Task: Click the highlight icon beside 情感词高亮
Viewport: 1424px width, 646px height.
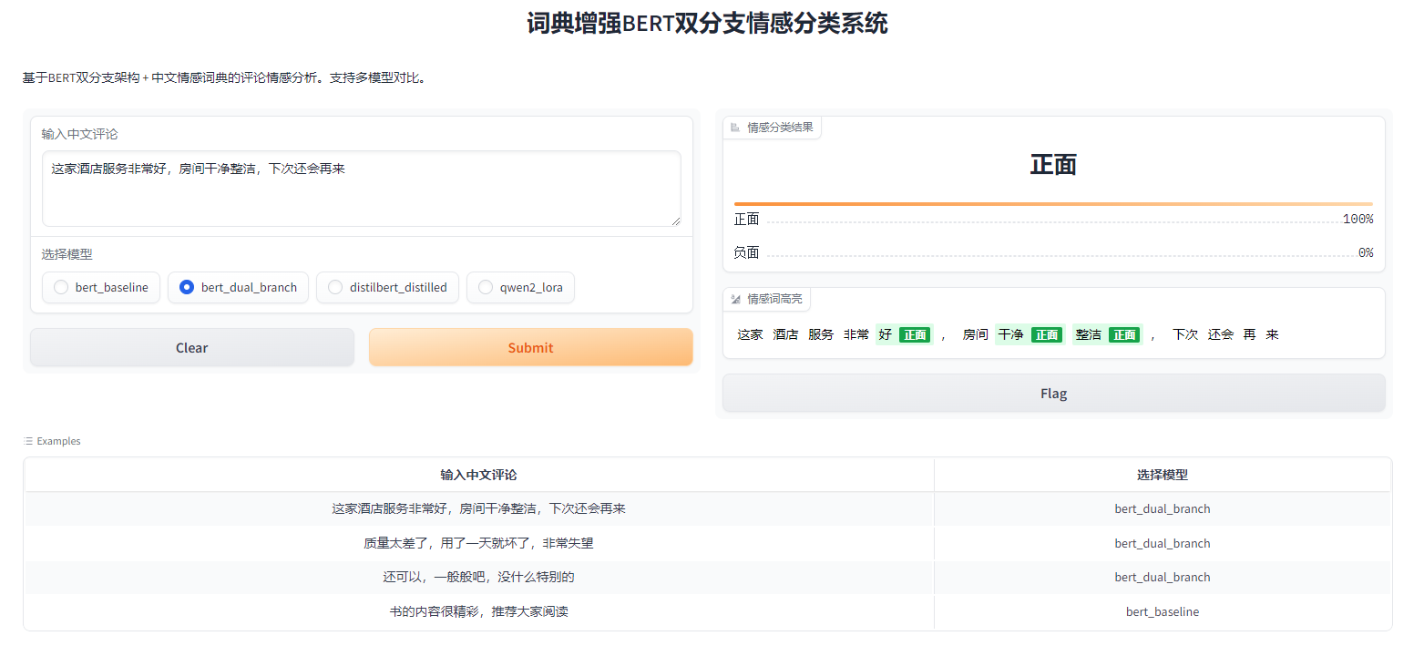Action: pos(735,299)
